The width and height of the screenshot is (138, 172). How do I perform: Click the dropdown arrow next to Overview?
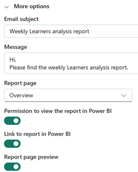click(x=124, y=96)
